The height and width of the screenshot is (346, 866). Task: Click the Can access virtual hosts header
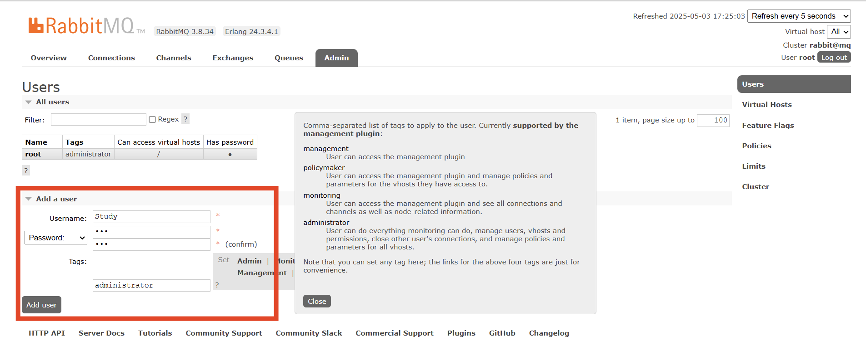(x=159, y=142)
